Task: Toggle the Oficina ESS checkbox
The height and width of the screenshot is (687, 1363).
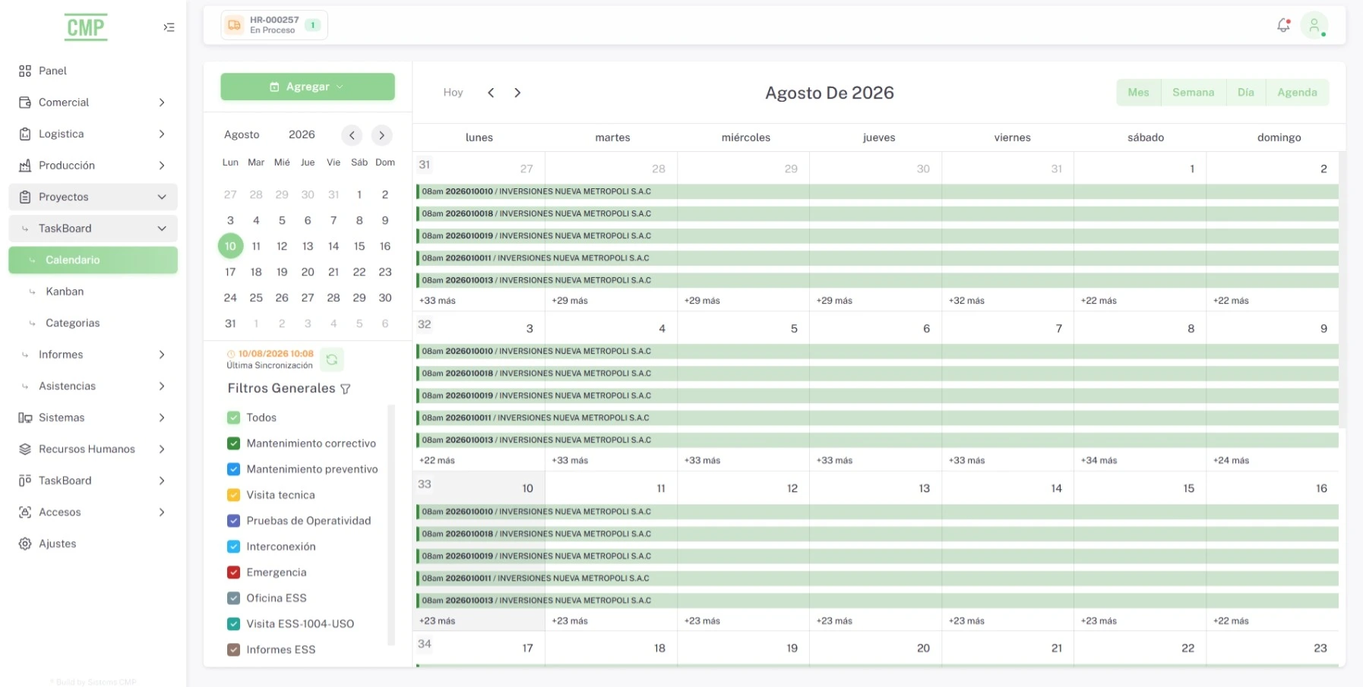Action: click(234, 598)
